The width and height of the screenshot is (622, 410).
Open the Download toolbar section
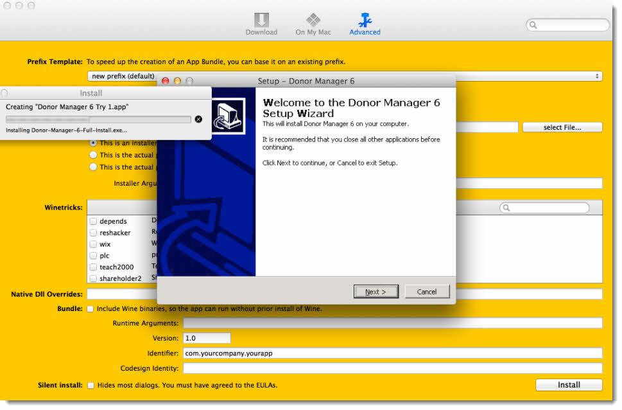pyautogui.click(x=261, y=24)
